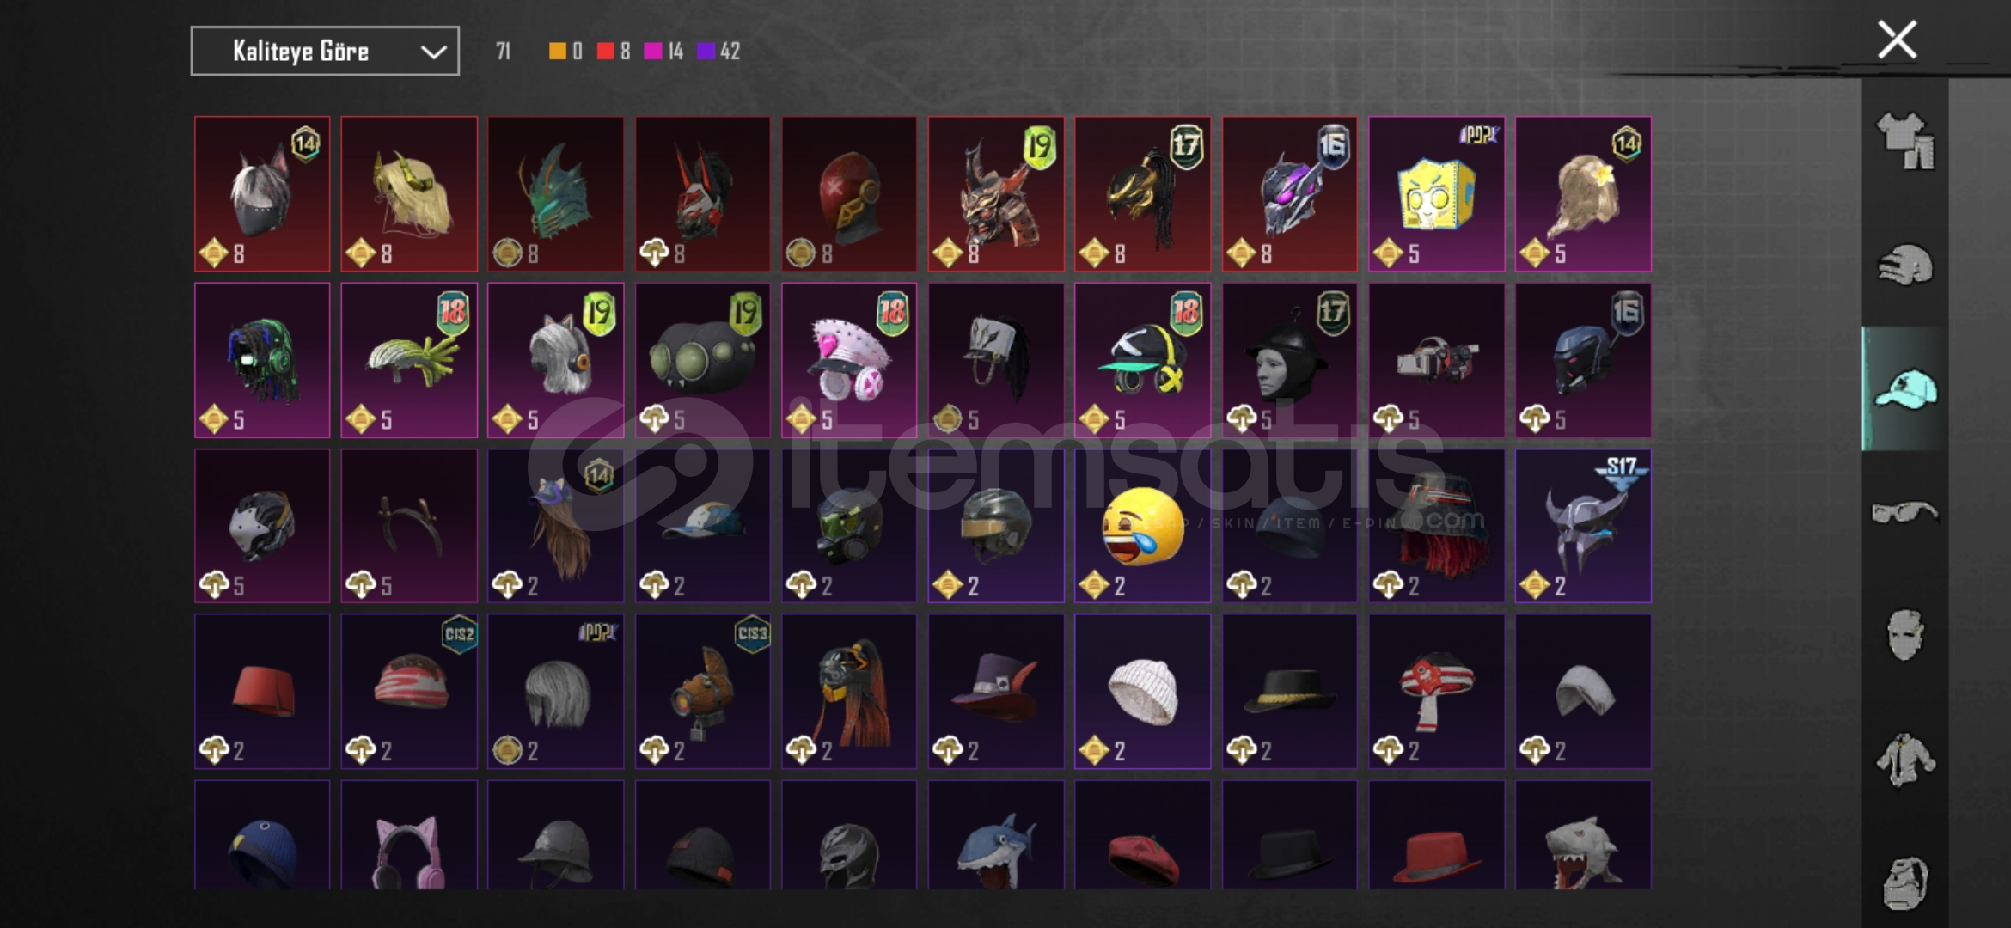The height and width of the screenshot is (928, 2011).
Task: Open the glasses category sidebar icon
Action: [x=1905, y=513]
